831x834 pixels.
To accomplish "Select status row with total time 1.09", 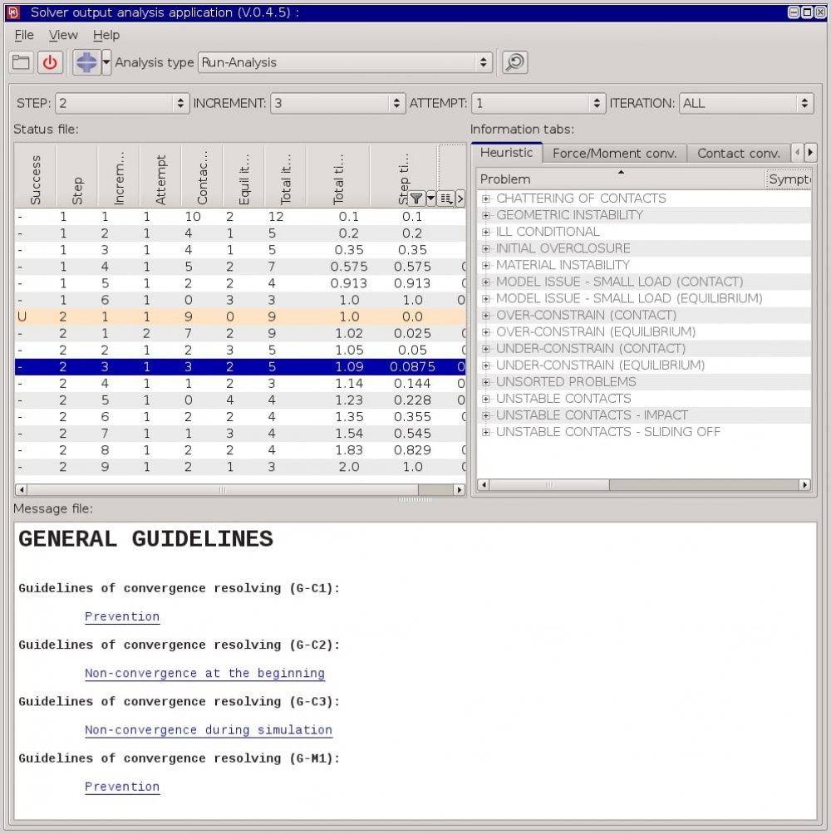I will (x=240, y=367).
